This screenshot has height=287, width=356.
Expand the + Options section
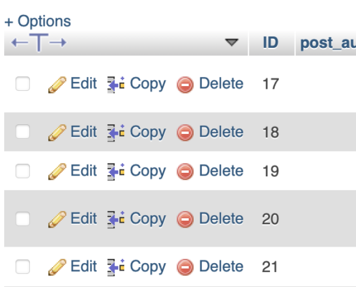coord(38,21)
